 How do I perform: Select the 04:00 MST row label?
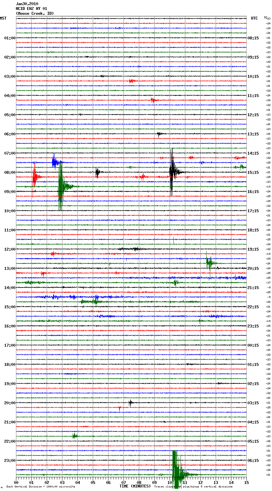[10, 96]
